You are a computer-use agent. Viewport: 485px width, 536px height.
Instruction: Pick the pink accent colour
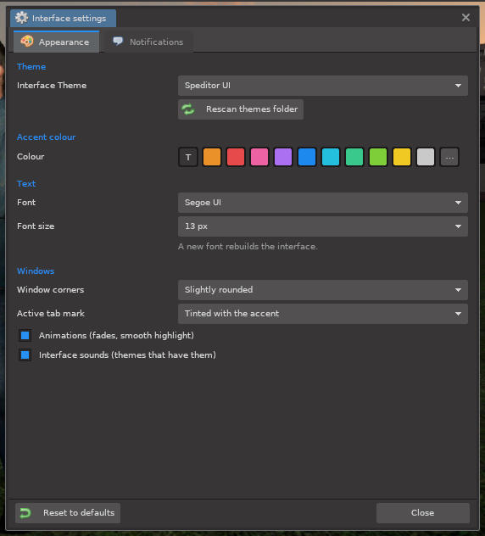point(259,157)
